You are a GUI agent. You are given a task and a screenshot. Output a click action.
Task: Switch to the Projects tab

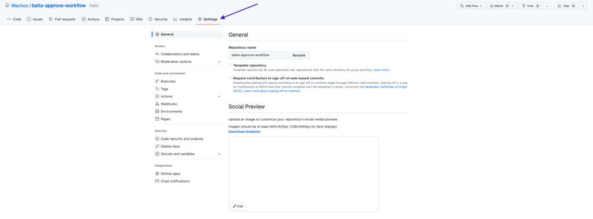(115, 19)
